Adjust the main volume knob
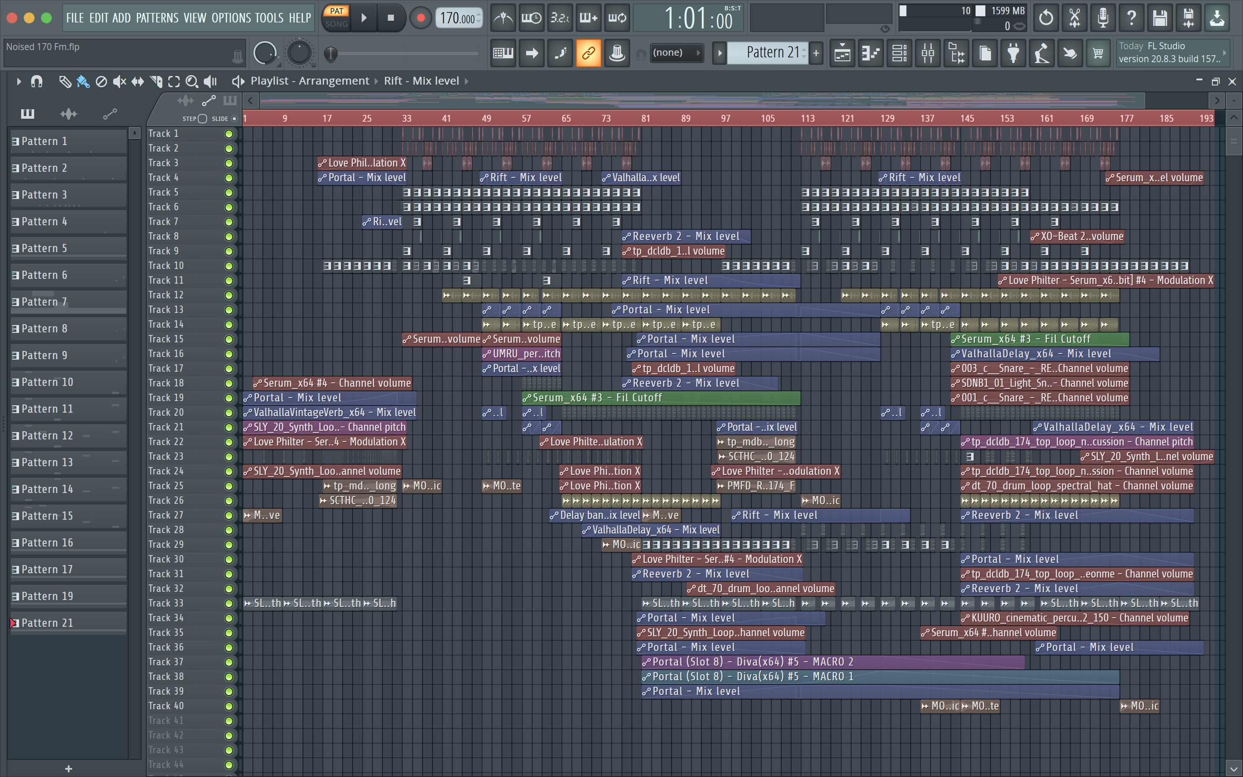 [265, 53]
